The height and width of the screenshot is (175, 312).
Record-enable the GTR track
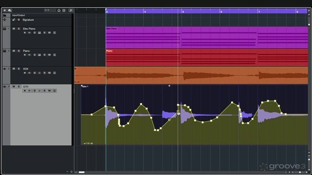coord(25,91)
